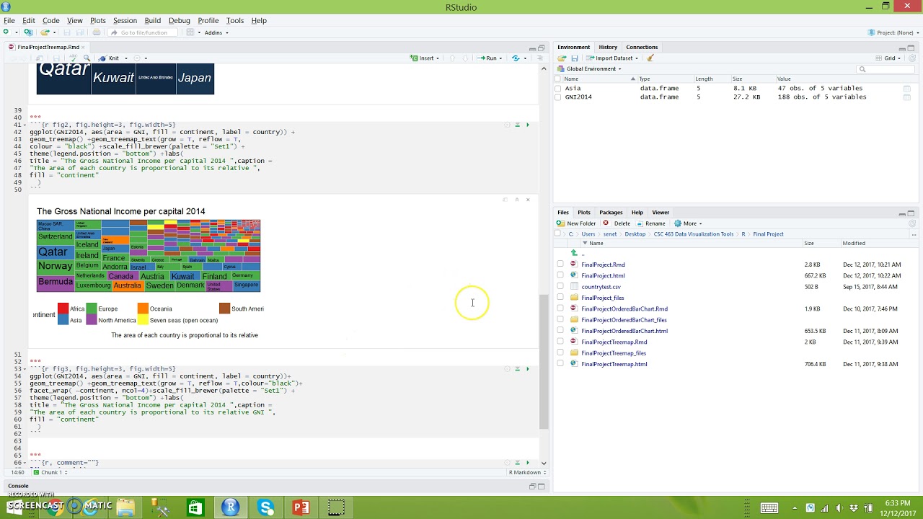Refresh the Environment pane
This screenshot has height=519, width=923.
pos(912,58)
